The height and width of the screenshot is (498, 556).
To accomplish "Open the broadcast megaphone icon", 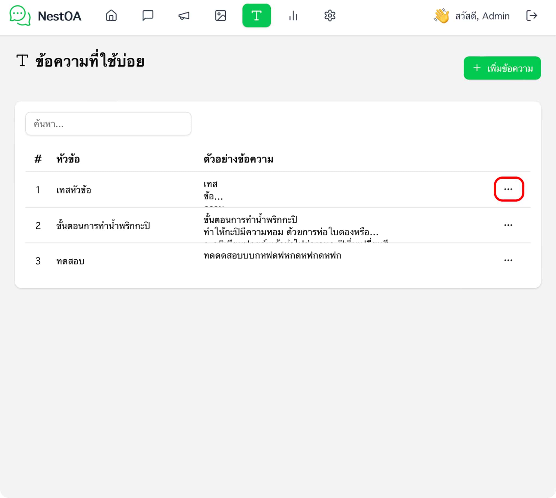I will pos(184,16).
